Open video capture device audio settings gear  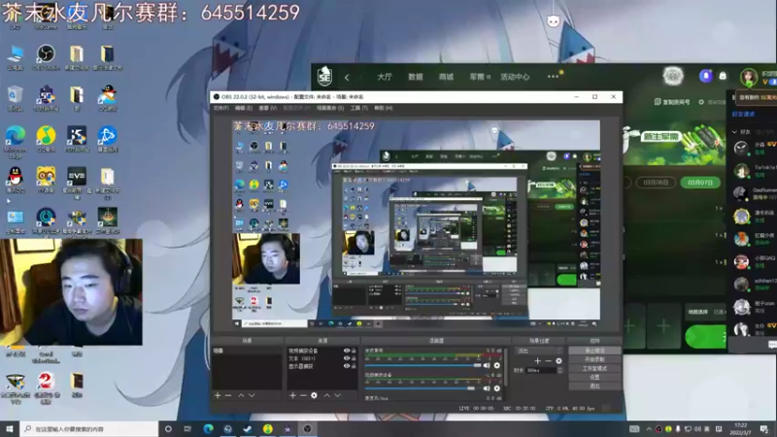[497, 388]
